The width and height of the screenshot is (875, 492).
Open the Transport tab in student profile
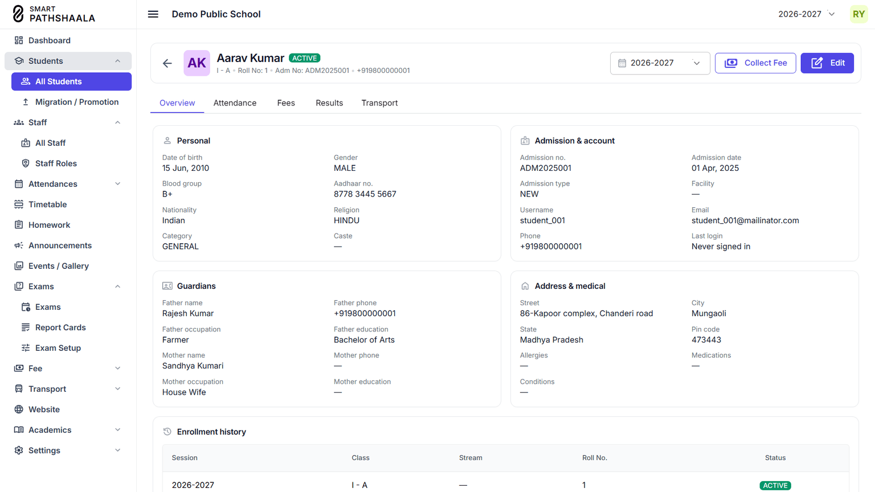379,103
